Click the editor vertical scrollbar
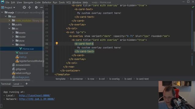This screenshot has height=109, width=195. coord(194,41)
